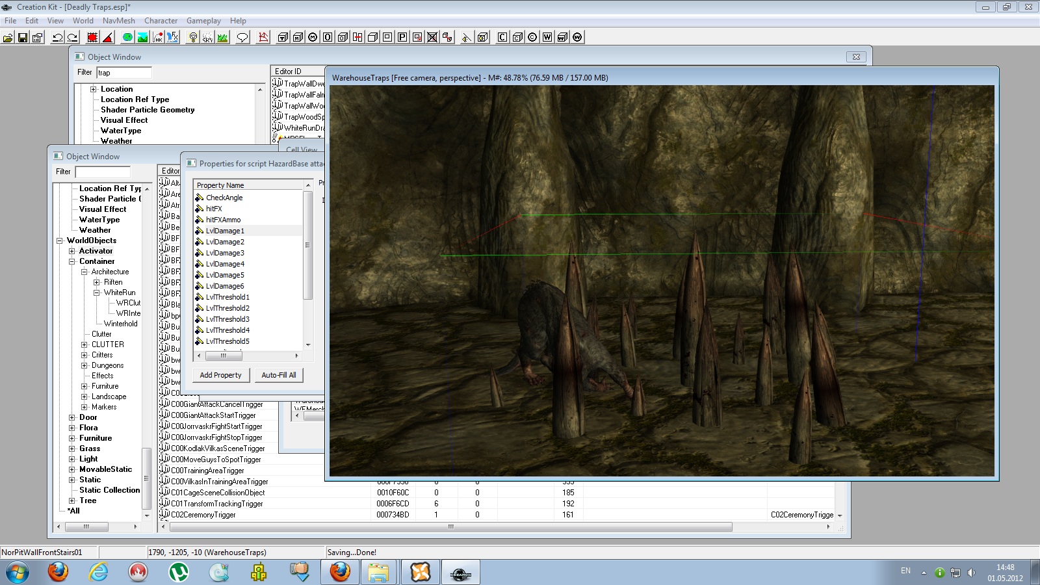
Task: Save the plugin with the floppy icon
Action: tap(23, 37)
